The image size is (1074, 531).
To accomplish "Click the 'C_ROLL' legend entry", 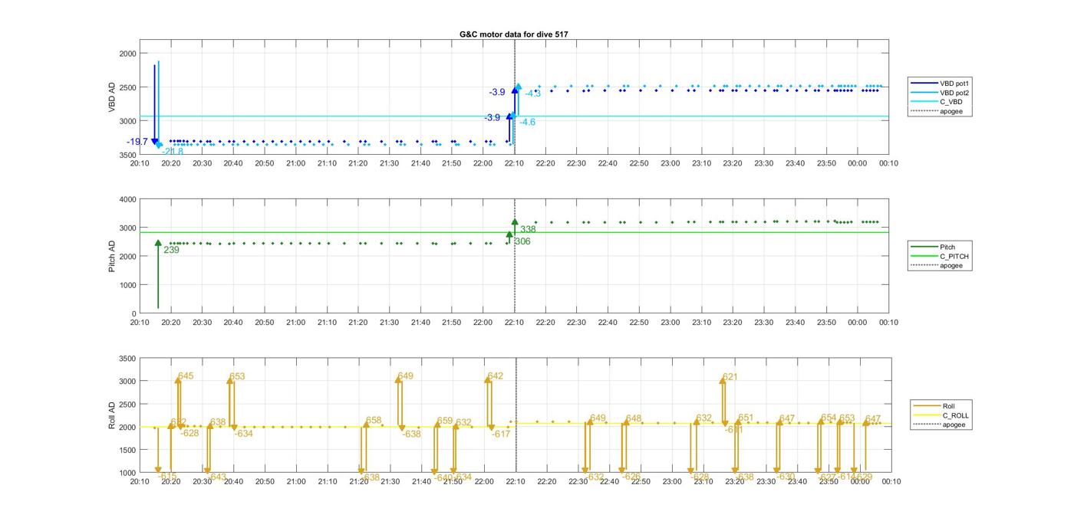I will pos(956,415).
